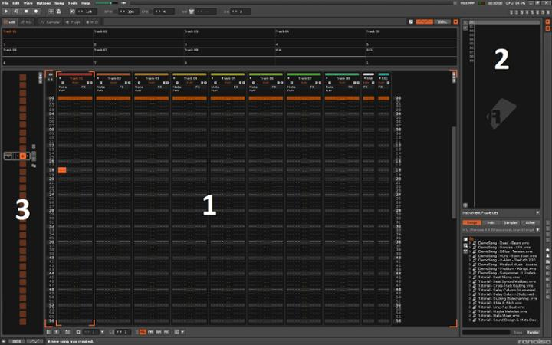
Task: Switch to the Edit tab
Action: (10, 21)
